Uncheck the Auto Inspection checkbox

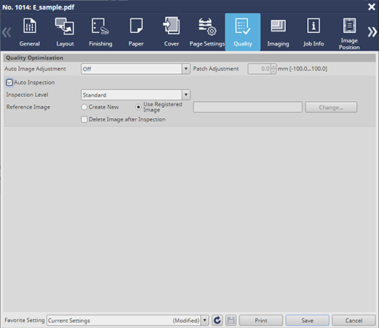tap(10, 82)
